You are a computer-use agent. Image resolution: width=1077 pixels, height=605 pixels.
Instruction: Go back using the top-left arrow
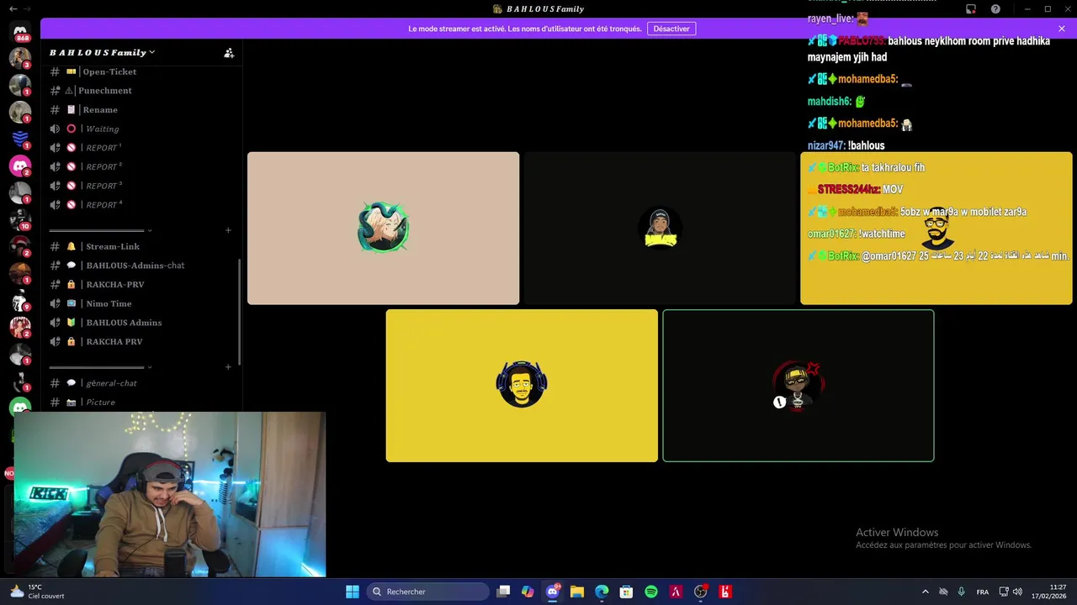pos(13,8)
